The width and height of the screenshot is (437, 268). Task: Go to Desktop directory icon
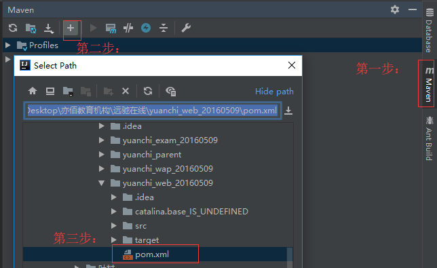[x=50, y=91]
